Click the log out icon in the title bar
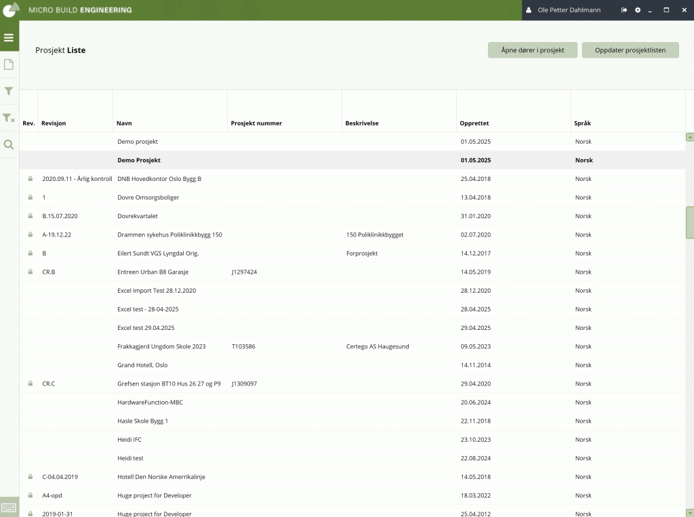 tap(624, 9)
